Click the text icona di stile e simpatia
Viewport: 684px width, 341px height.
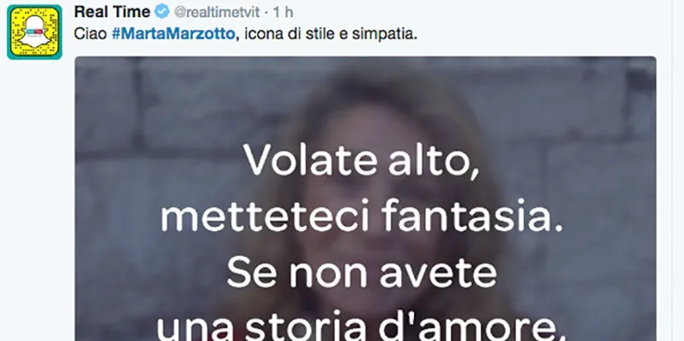330,34
